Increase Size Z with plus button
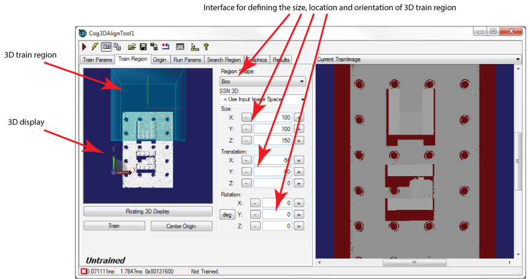The height and width of the screenshot is (279, 530). pyautogui.click(x=298, y=140)
